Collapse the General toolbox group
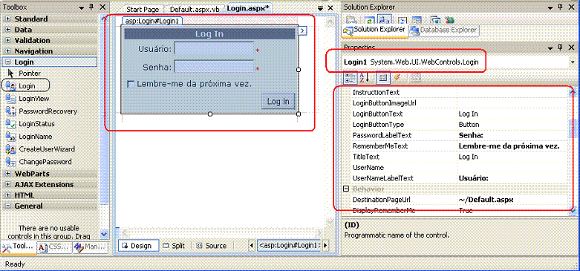Screen dimensions: 580x271 click(x=7, y=206)
